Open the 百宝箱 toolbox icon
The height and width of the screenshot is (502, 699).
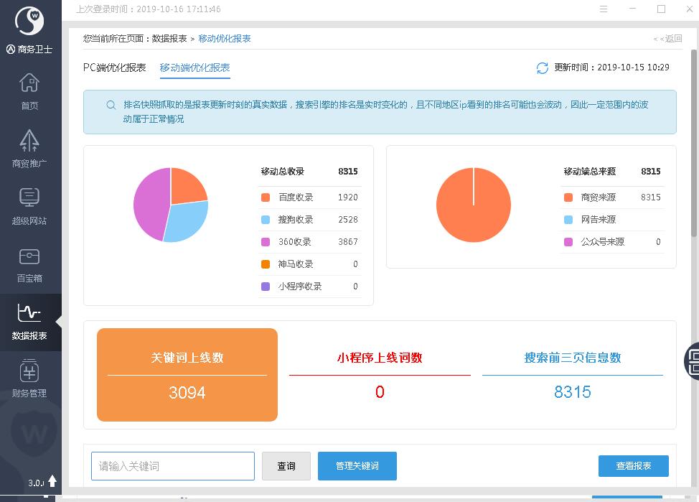click(x=29, y=263)
